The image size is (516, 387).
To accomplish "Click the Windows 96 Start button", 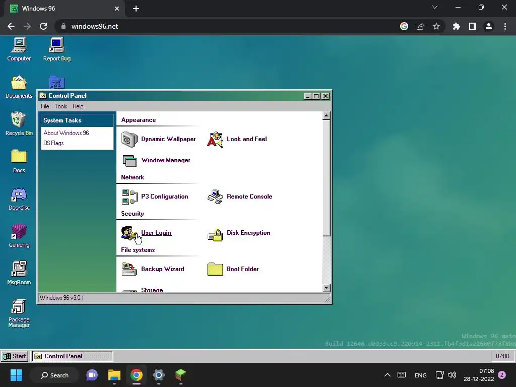I will 15,356.
